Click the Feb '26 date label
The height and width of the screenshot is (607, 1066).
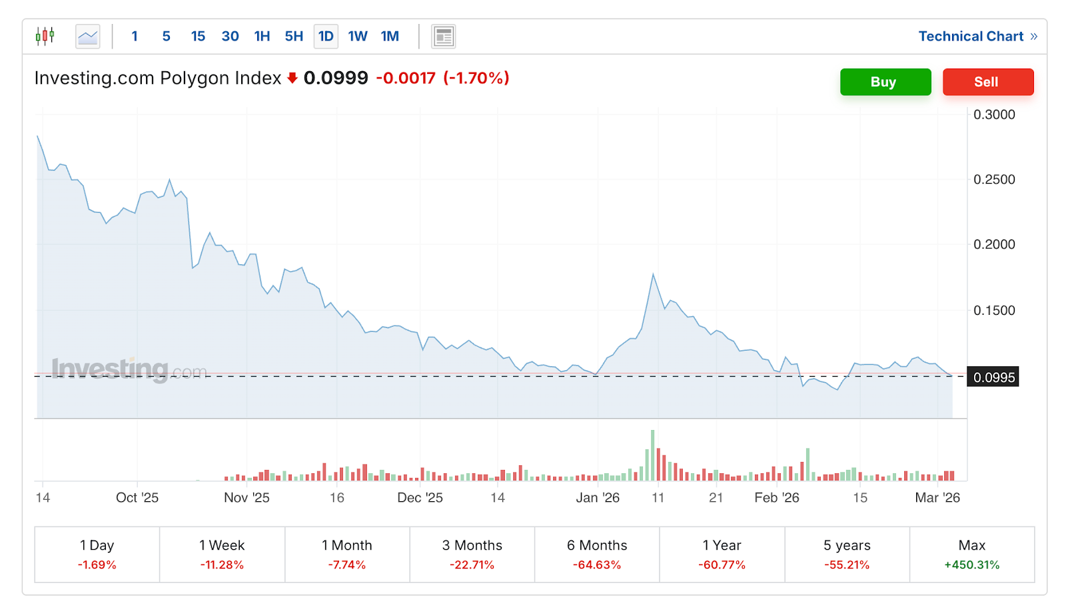pyautogui.click(x=777, y=498)
